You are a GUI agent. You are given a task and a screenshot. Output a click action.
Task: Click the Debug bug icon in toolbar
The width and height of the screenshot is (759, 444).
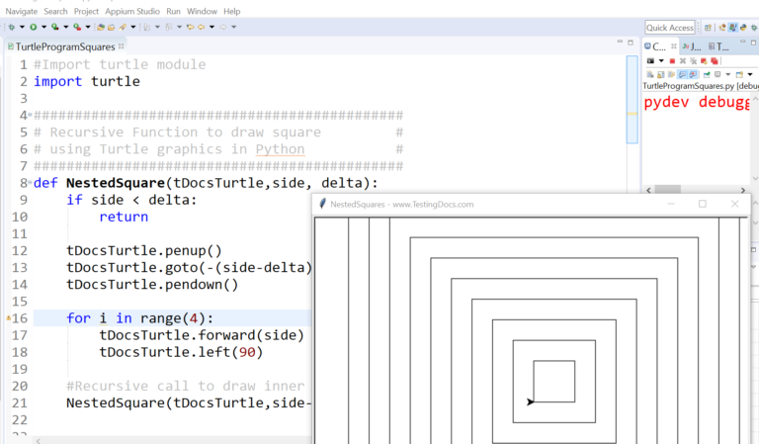click(9, 27)
